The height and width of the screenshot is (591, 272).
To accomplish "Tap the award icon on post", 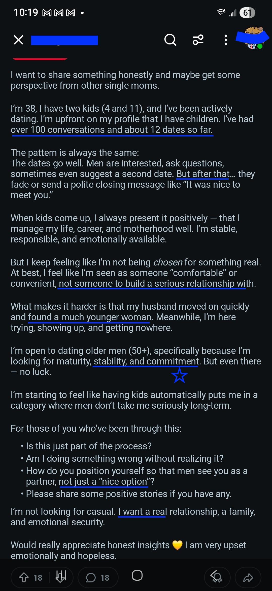I will [x=217, y=577].
